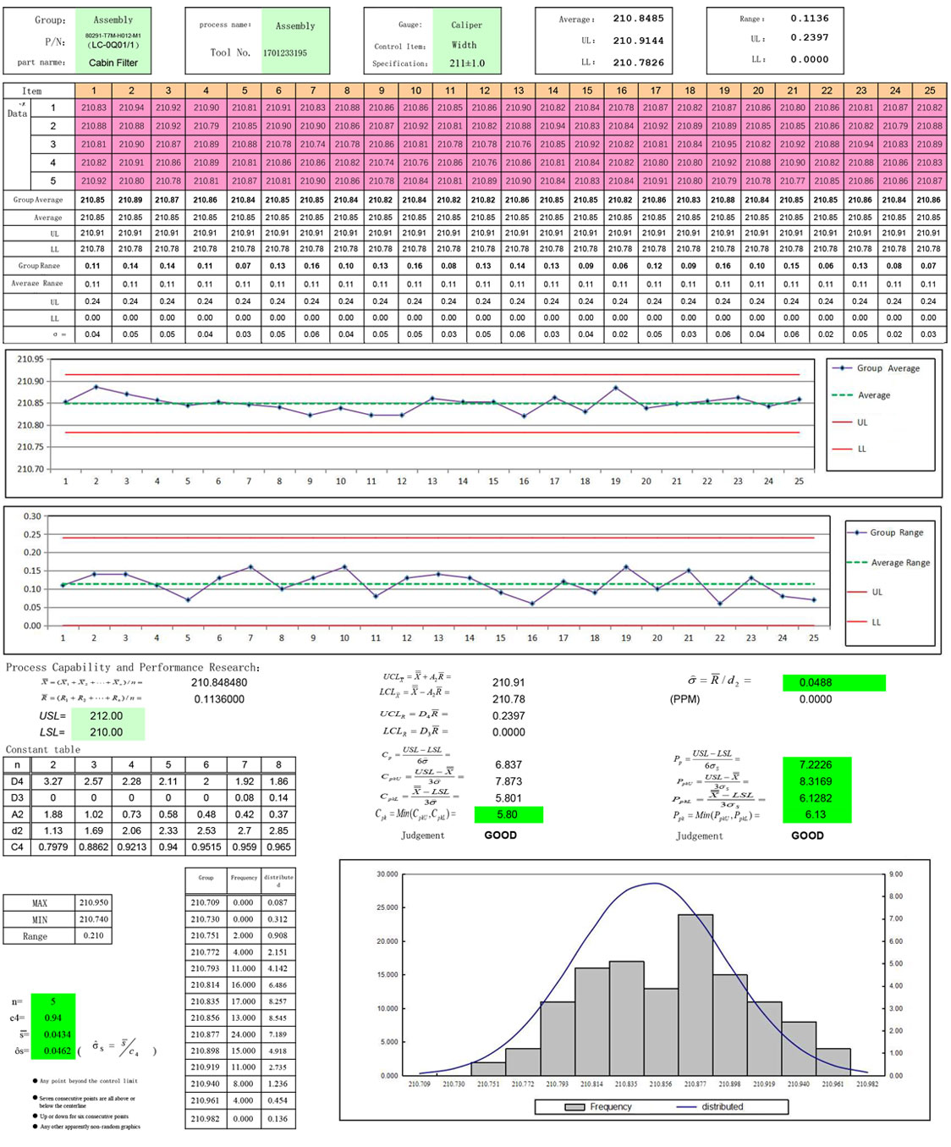This screenshot has width=951, height=1147.
Task: Select "Group Average" legend entry in top chart
Action: (x=876, y=368)
